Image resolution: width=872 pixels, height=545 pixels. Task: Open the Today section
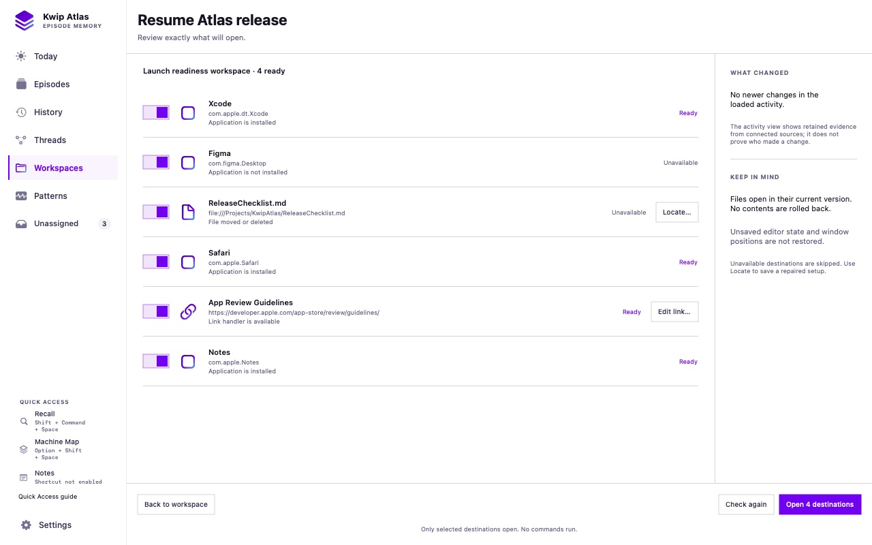click(63, 57)
